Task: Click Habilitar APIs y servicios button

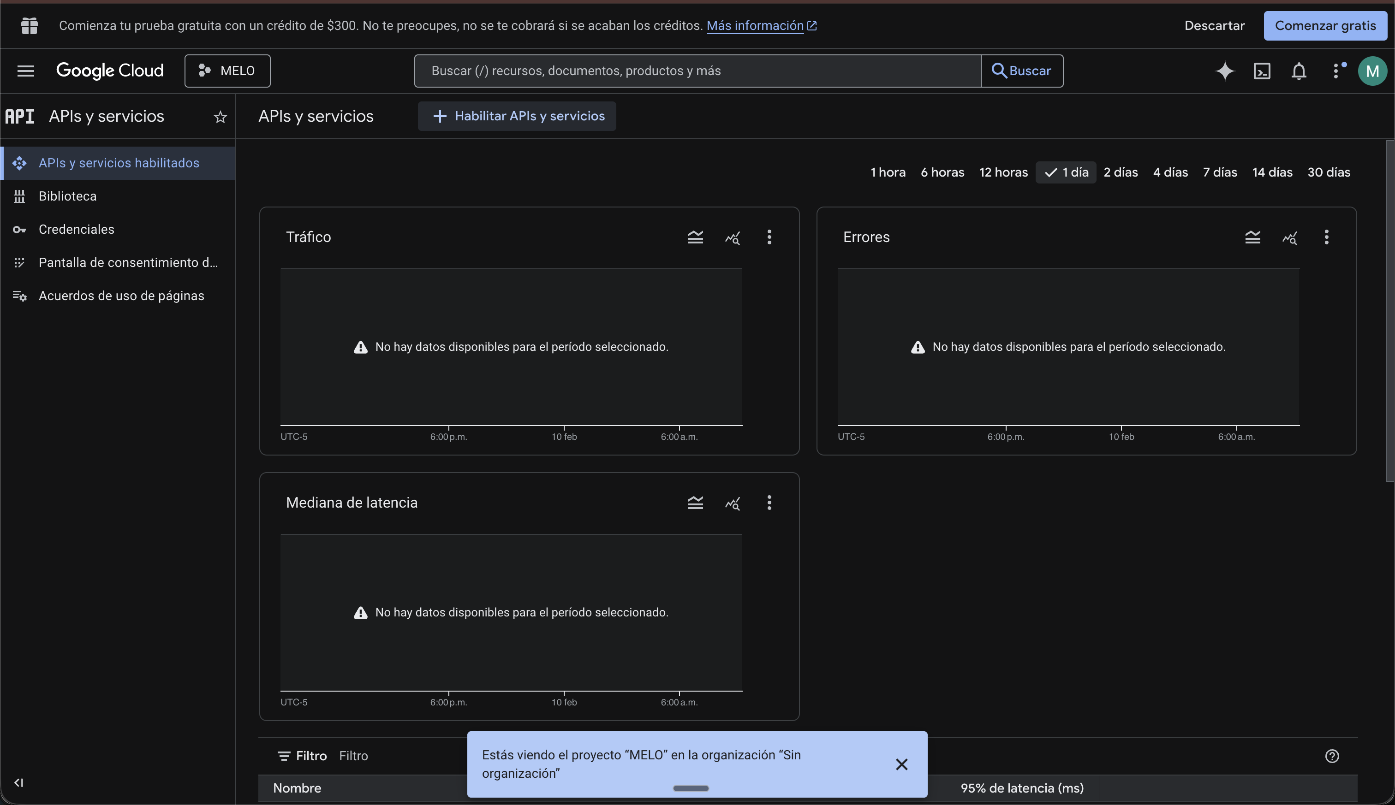Action: coord(517,116)
